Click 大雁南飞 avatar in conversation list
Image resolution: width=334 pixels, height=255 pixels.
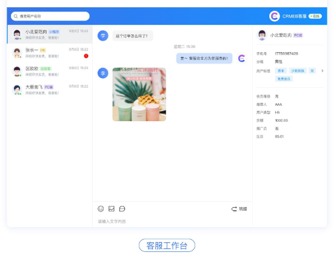coord(17,90)
